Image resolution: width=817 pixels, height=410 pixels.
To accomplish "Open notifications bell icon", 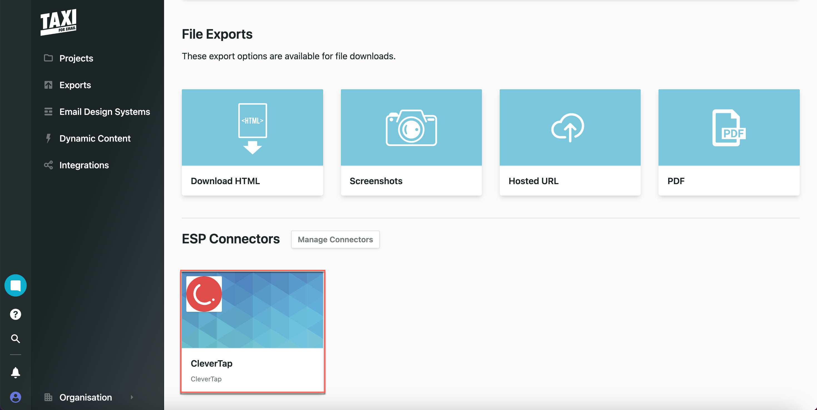I will click(x=16, y=372).
